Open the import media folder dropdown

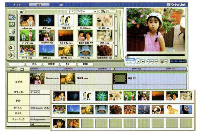point(22,11)
